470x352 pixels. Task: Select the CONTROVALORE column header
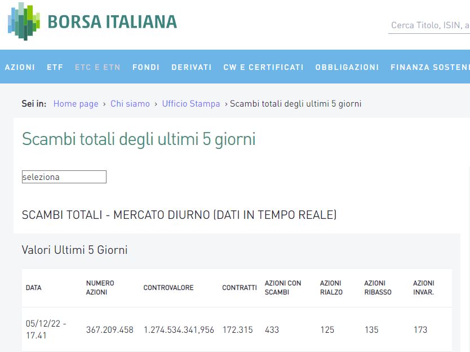(x=169, y=288)
